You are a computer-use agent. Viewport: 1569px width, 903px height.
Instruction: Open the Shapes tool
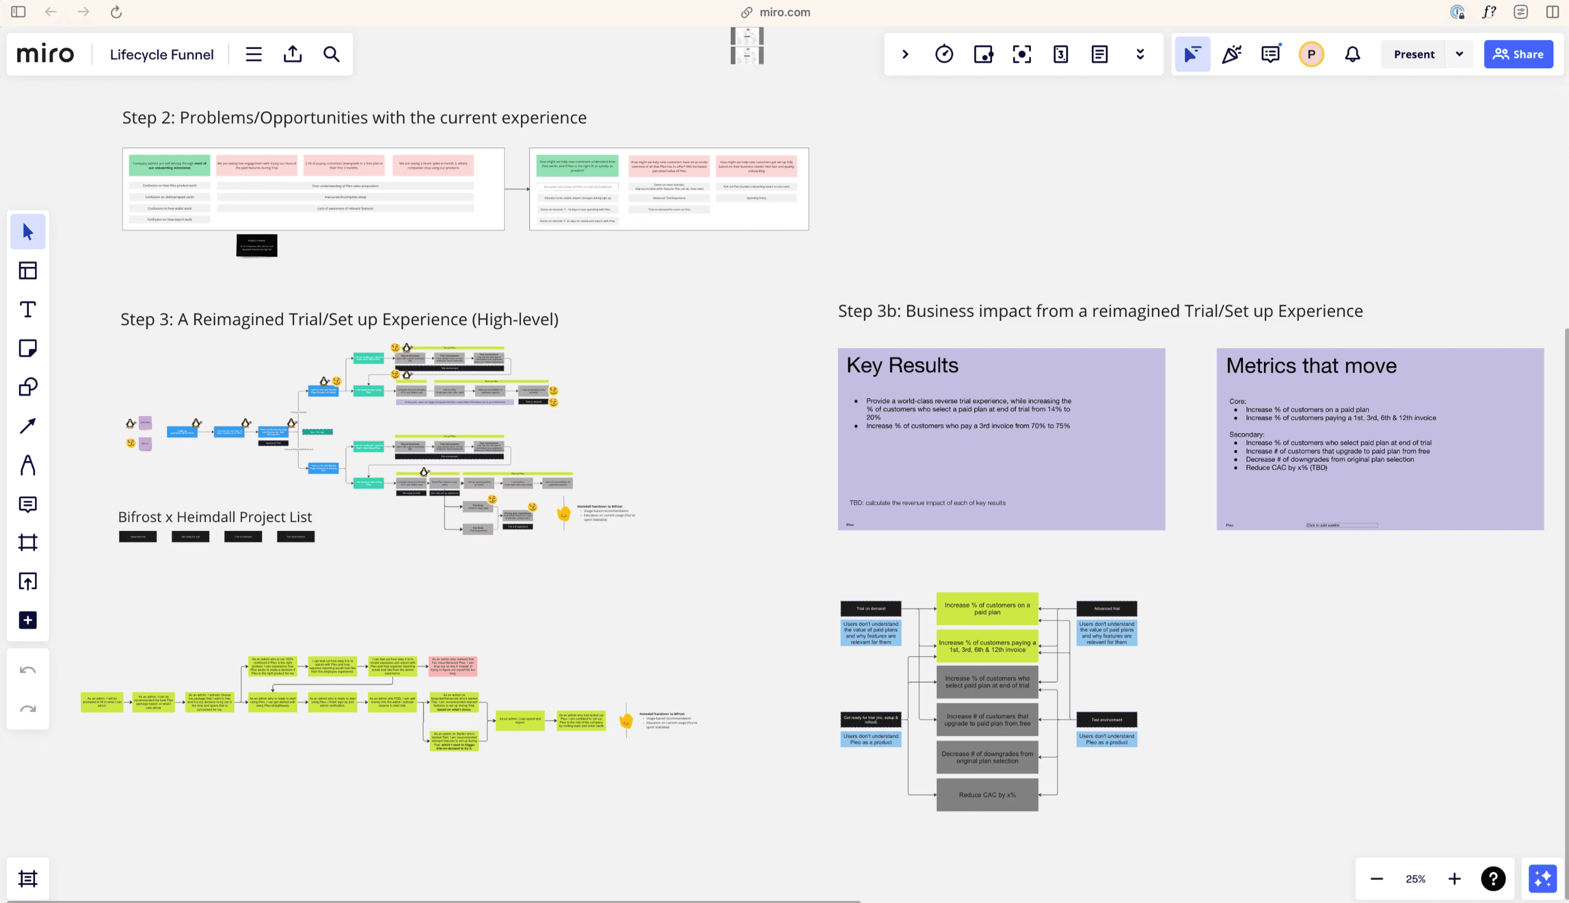pos(28,387)
